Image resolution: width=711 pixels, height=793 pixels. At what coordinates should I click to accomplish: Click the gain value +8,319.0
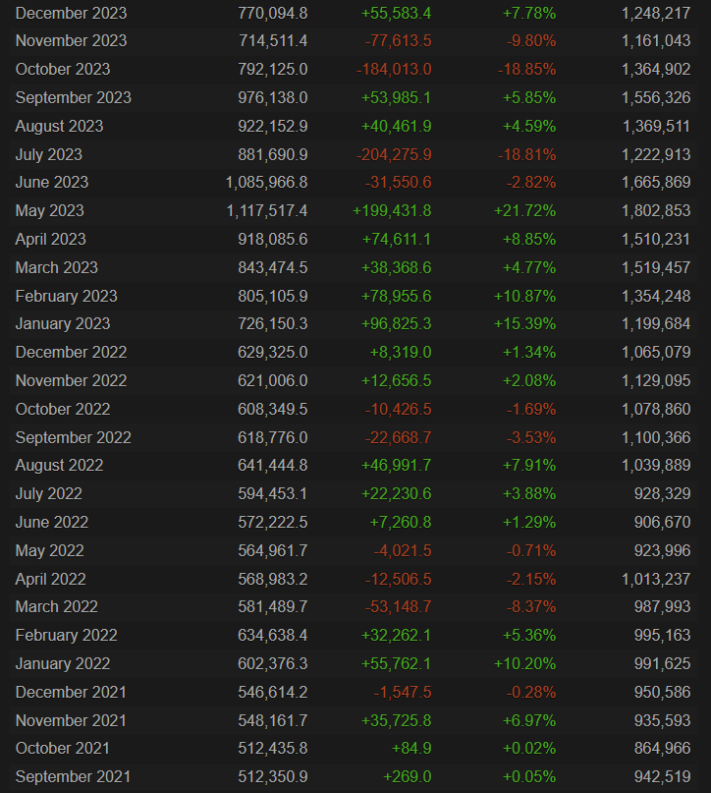[x=401, y=352]
